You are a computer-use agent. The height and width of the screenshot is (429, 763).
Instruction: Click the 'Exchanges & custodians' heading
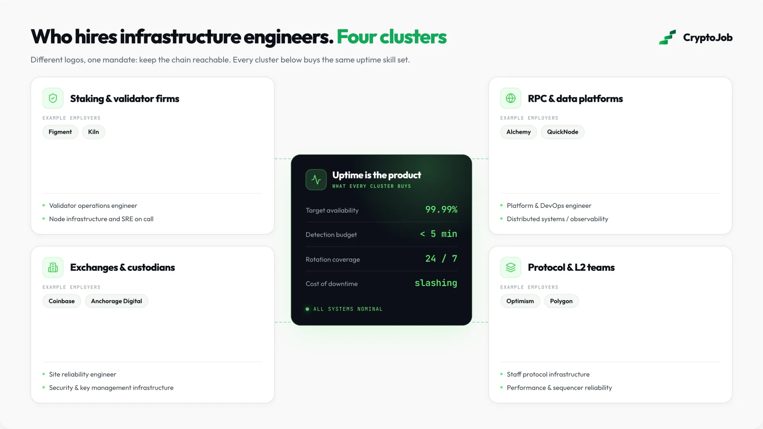[x=122, y=267]
